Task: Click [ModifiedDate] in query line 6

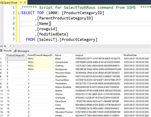Action: [53, 34]
